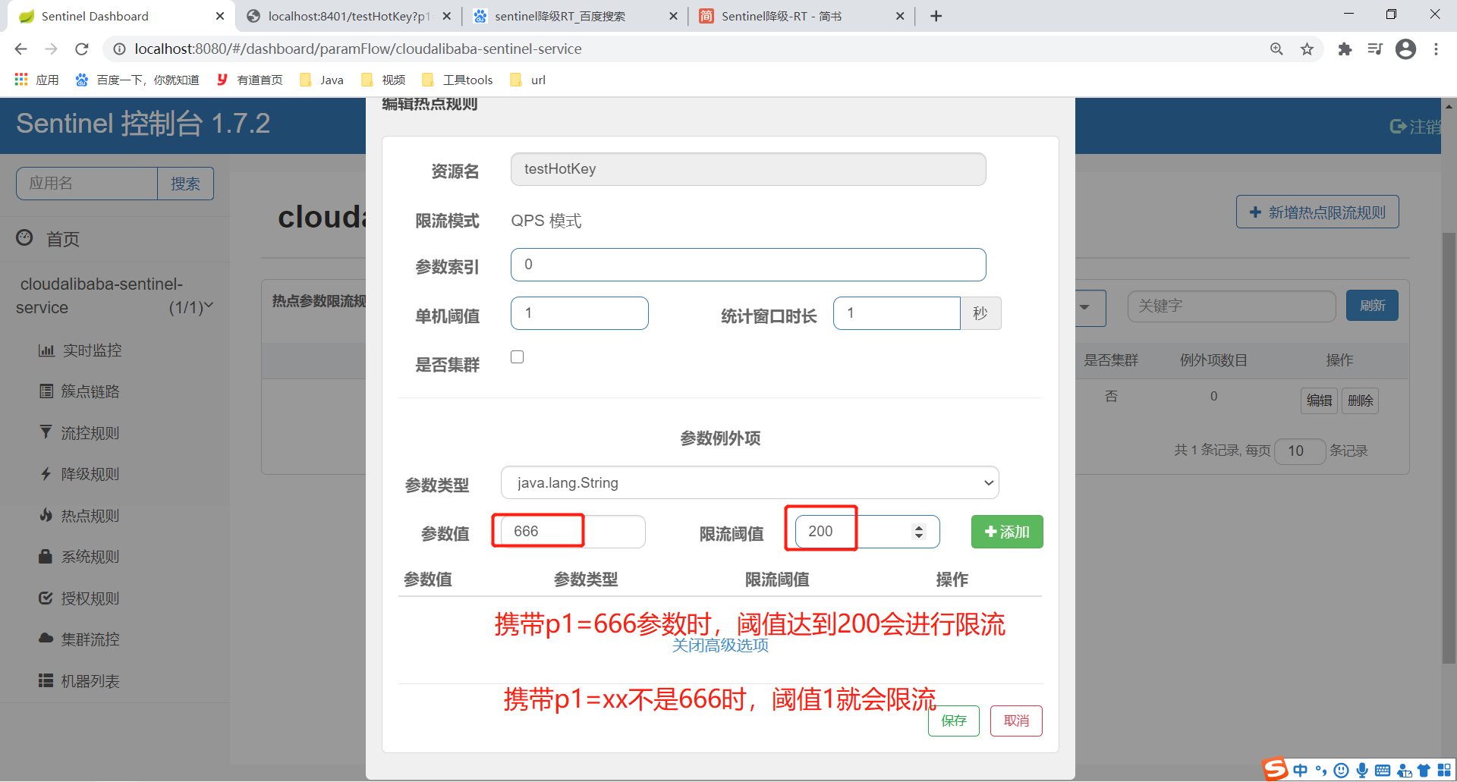This screenshot has height=782, width=1457.
Task: Bookmark this page with the star icon
Action: pos(1307,49)
